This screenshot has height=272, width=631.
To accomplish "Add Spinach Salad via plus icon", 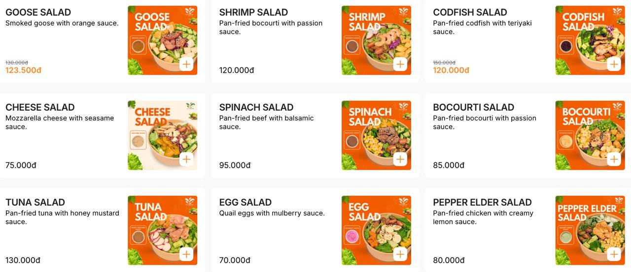I will pos(400,159).
